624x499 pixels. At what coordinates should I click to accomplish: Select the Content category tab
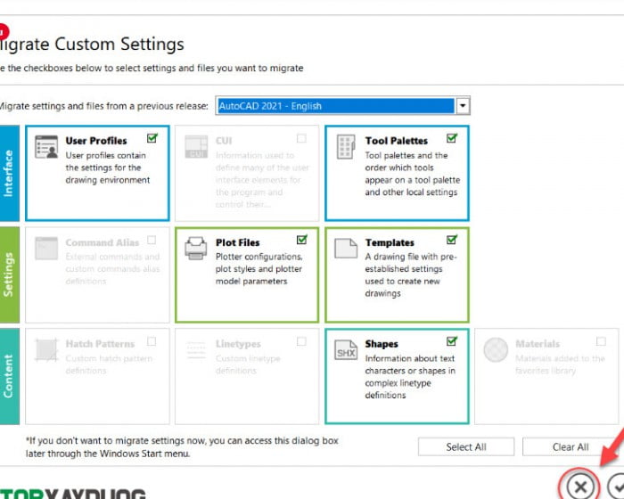[9, 376]
